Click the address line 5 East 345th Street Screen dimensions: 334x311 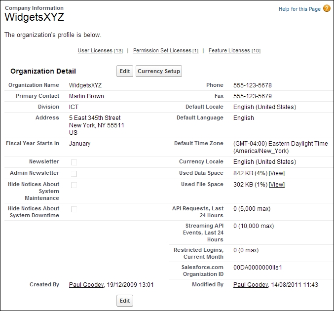95,118
